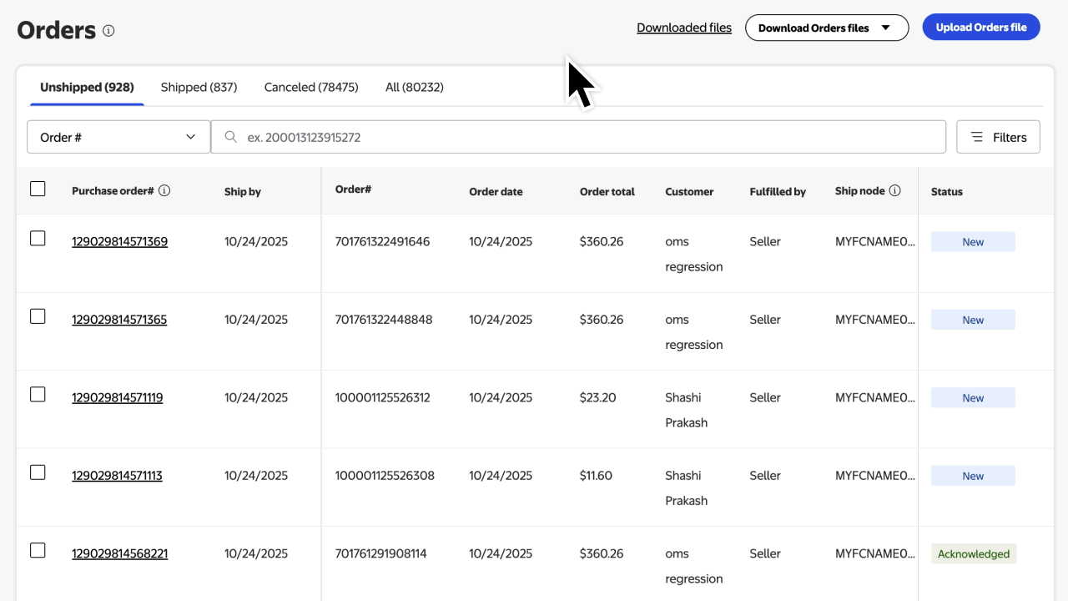1068x601 pixels.
Task: Select the select-all orders checkbox
Action: pyautogui.click(x=38, y=189)
